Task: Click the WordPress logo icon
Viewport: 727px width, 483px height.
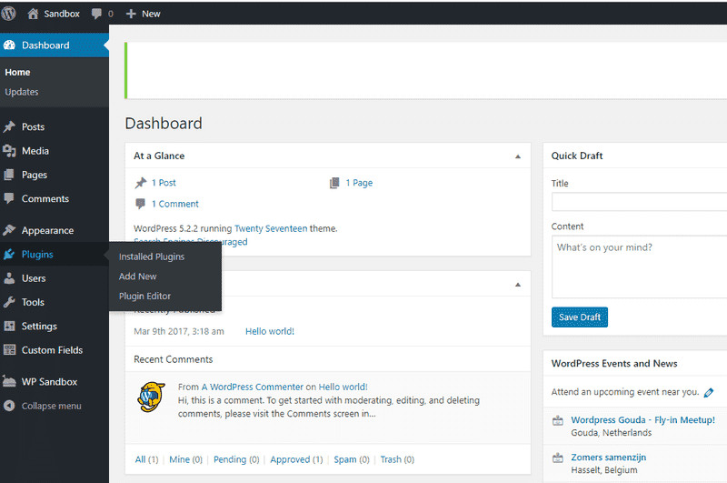Action: (8, 14)
